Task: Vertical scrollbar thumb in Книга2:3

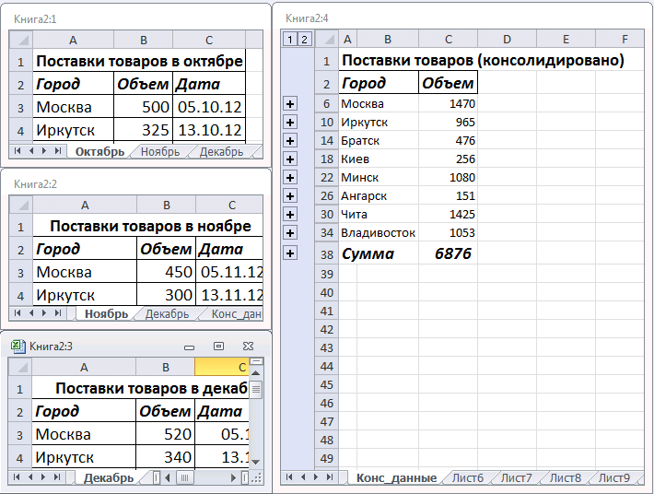Action: pyautogui.click(x=256, y=390)
